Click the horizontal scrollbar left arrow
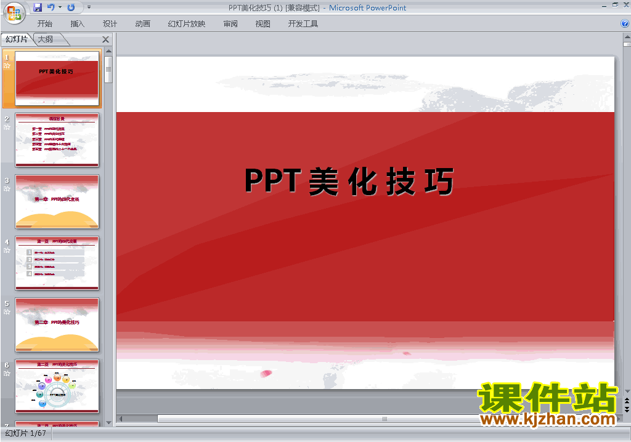The width and height of the screenshot is (631, 442). (x=120, y=419)
